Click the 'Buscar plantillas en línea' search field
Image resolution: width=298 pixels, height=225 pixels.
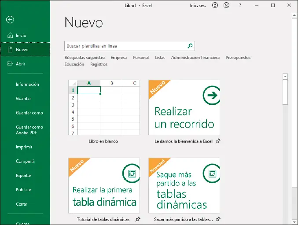pos(125,46)
